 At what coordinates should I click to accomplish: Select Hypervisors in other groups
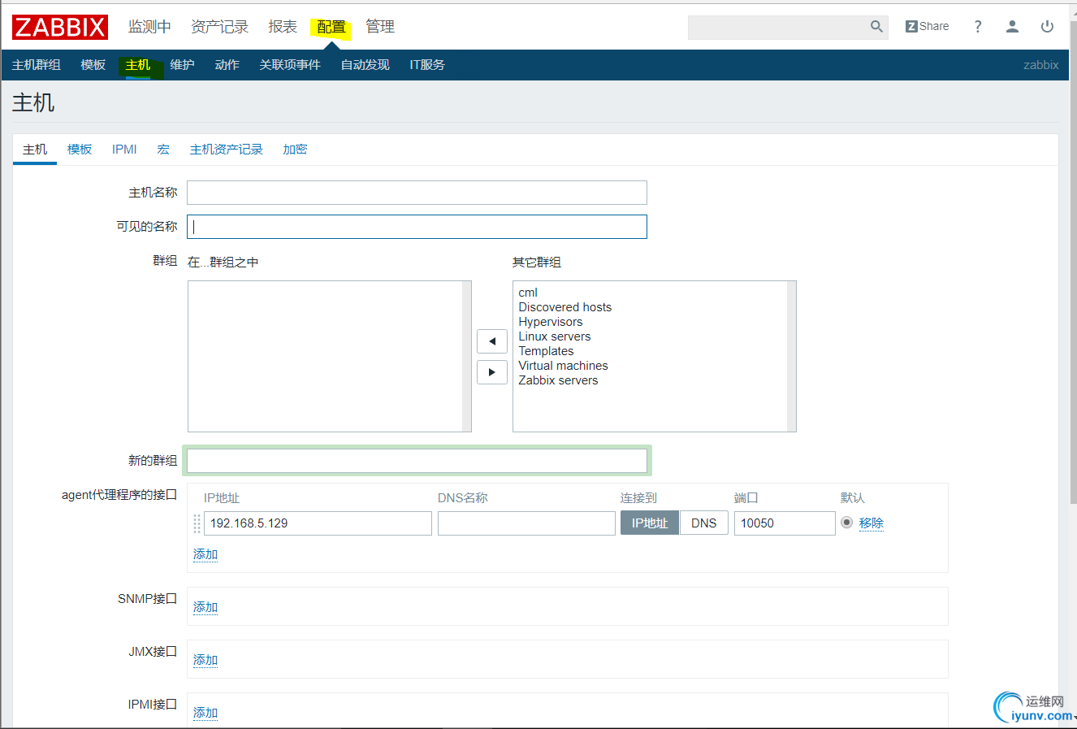[551, 322]
